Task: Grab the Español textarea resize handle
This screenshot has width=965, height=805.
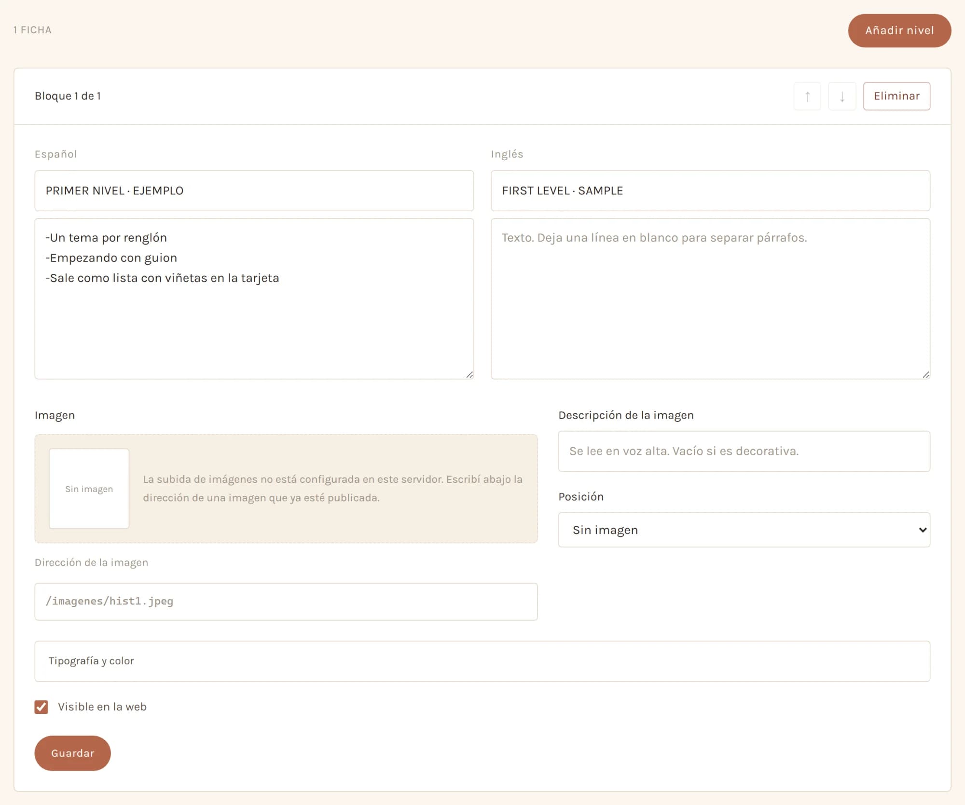Action: pos(469,375)
